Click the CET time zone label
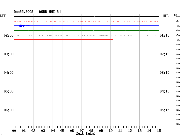This screenshot has width=181, height=138. pyautogui.click(x=3, y=16)
